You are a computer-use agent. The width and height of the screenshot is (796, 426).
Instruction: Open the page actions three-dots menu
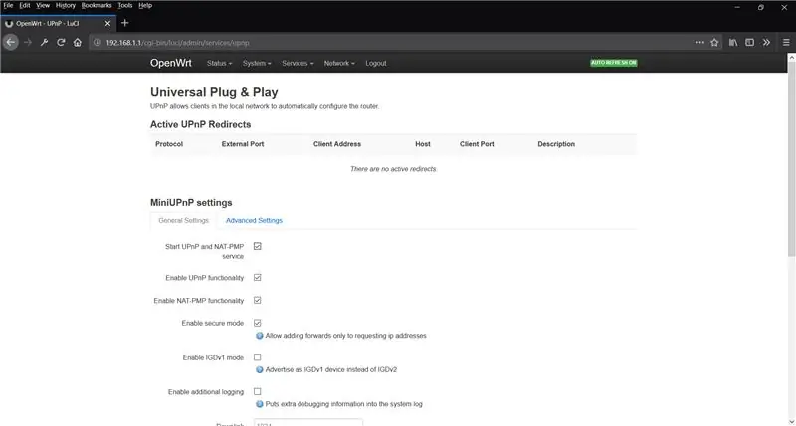[x=699, y=42]
